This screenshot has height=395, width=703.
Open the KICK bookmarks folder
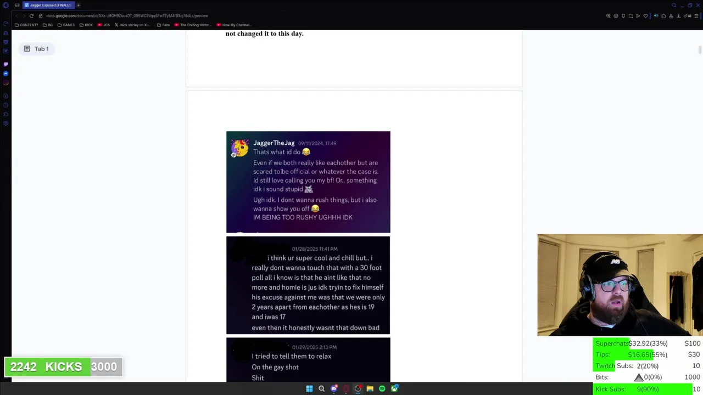[86, 25]
